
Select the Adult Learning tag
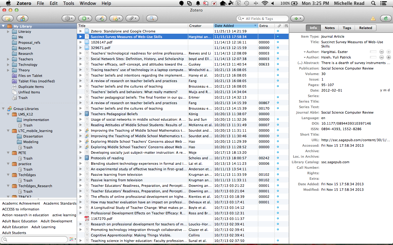pyautogui.click(x=43, y=227)
